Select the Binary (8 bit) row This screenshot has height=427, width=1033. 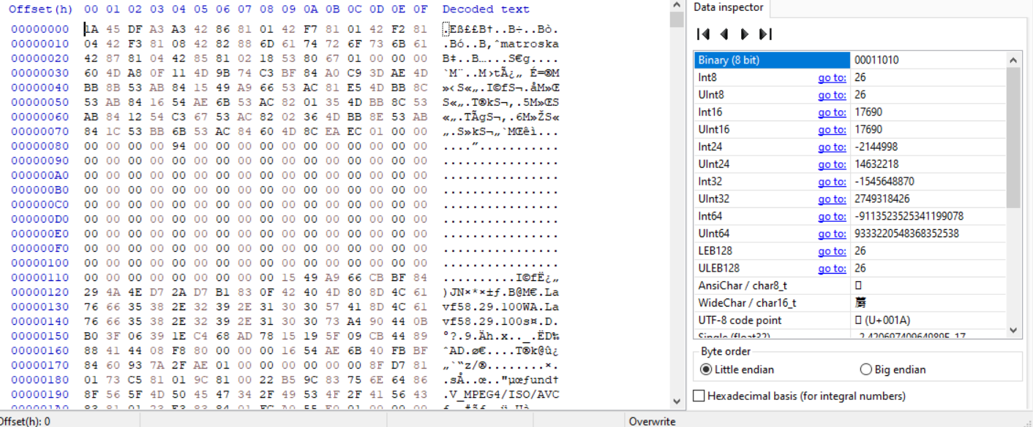click(772, 60)
